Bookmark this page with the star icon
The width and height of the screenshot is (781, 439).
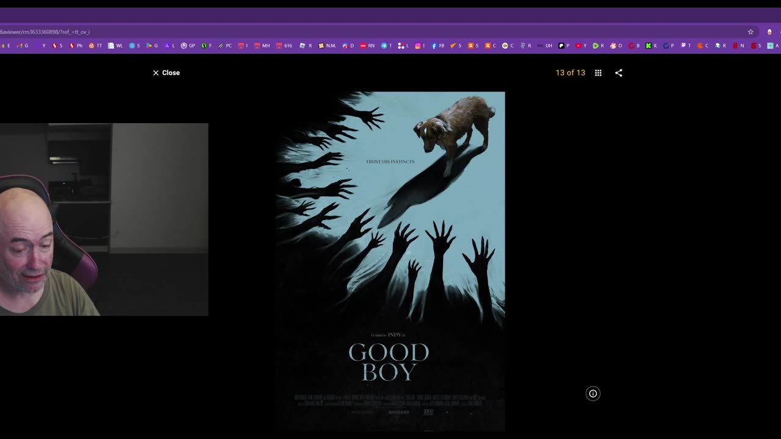pos(750,32)
